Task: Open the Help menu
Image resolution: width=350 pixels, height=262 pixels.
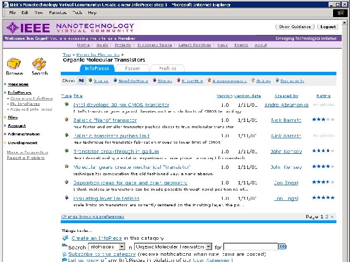Action: coord(92,13)
